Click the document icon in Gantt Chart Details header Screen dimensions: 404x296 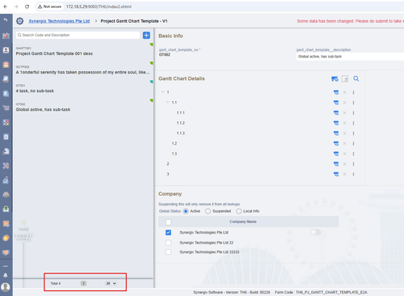click(345, 78)
